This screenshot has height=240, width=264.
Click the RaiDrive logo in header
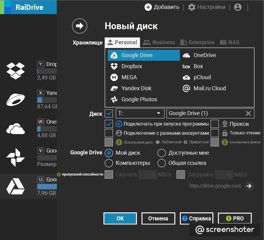click(28, 7)
